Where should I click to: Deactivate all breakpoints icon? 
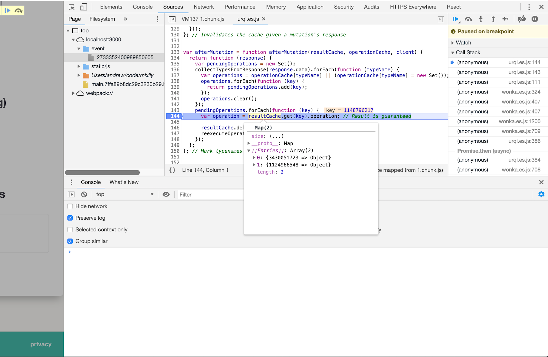coord(522,19)
